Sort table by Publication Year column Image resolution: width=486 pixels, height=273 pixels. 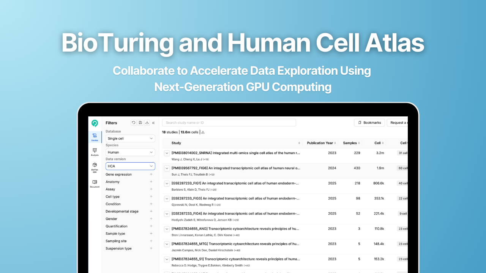pos(321,143)
